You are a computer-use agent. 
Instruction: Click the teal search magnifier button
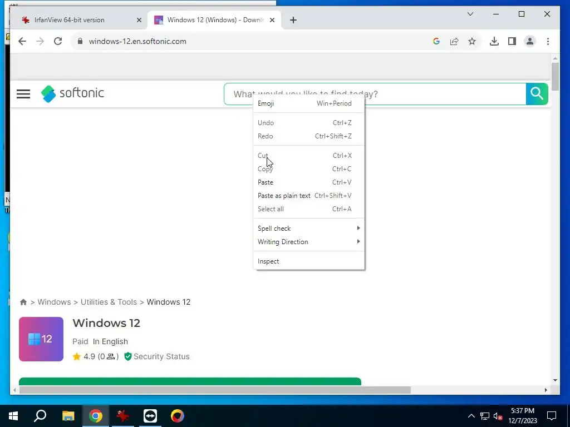537,93
